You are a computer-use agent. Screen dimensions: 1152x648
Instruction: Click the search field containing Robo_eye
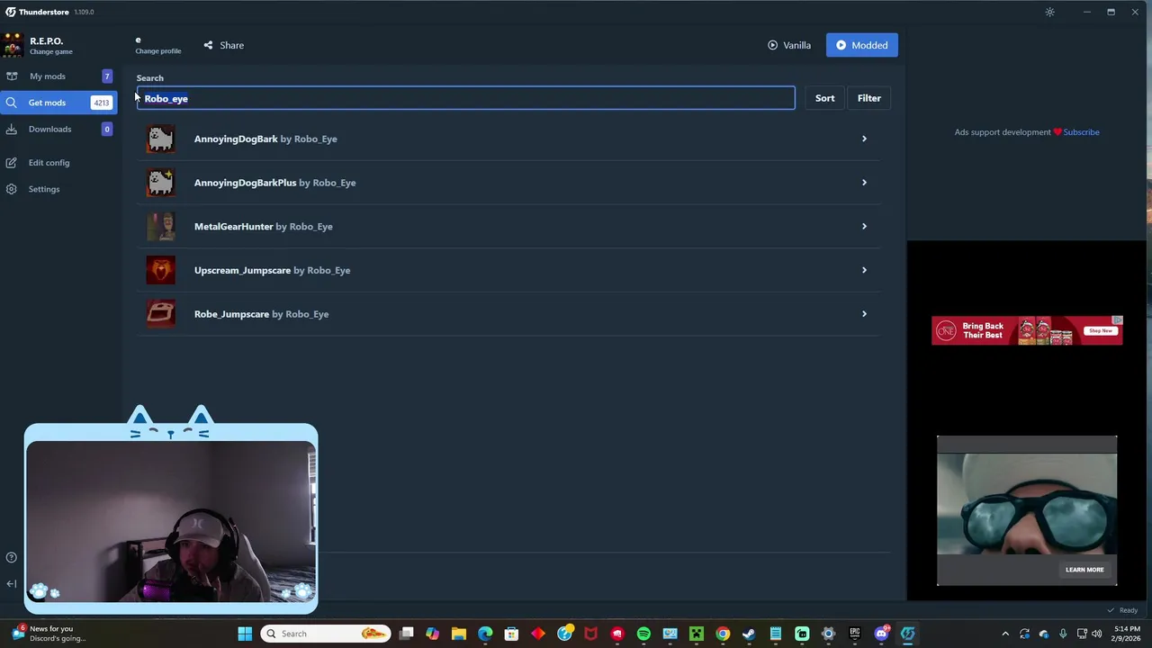tap(466, 98)
